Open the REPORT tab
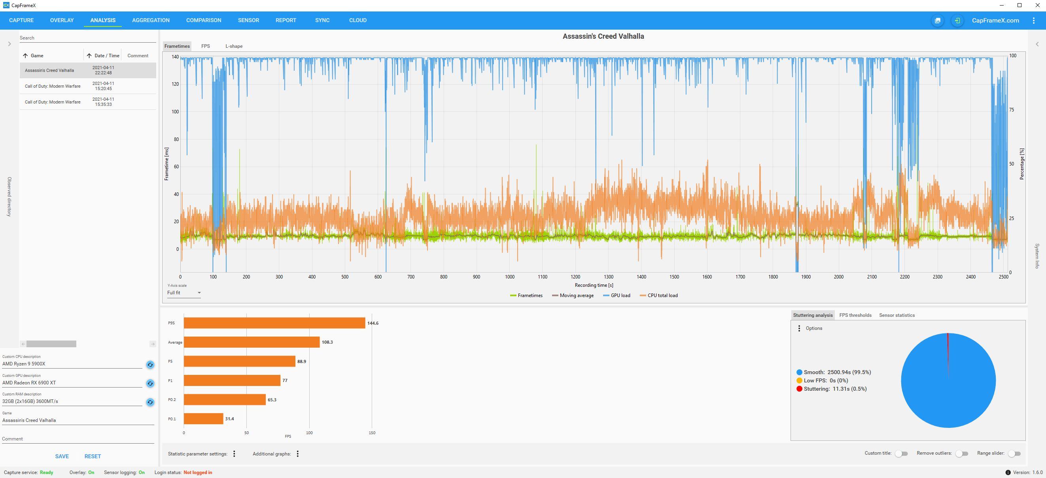The image size is (1046, 478). pyautogui.click(x=286, y=20)
